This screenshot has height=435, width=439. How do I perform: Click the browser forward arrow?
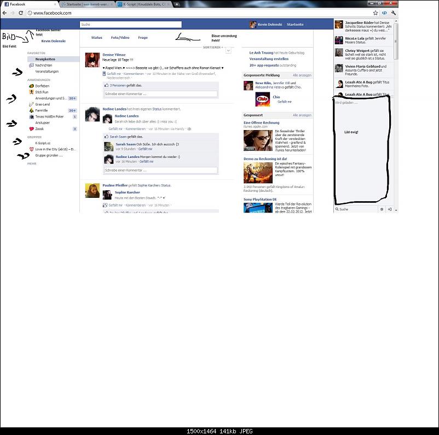(13, 13)
